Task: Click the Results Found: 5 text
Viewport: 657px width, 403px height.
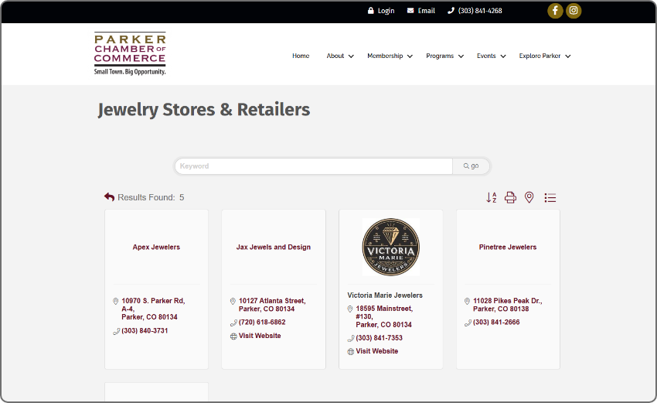Action: [x=151, y=197]
